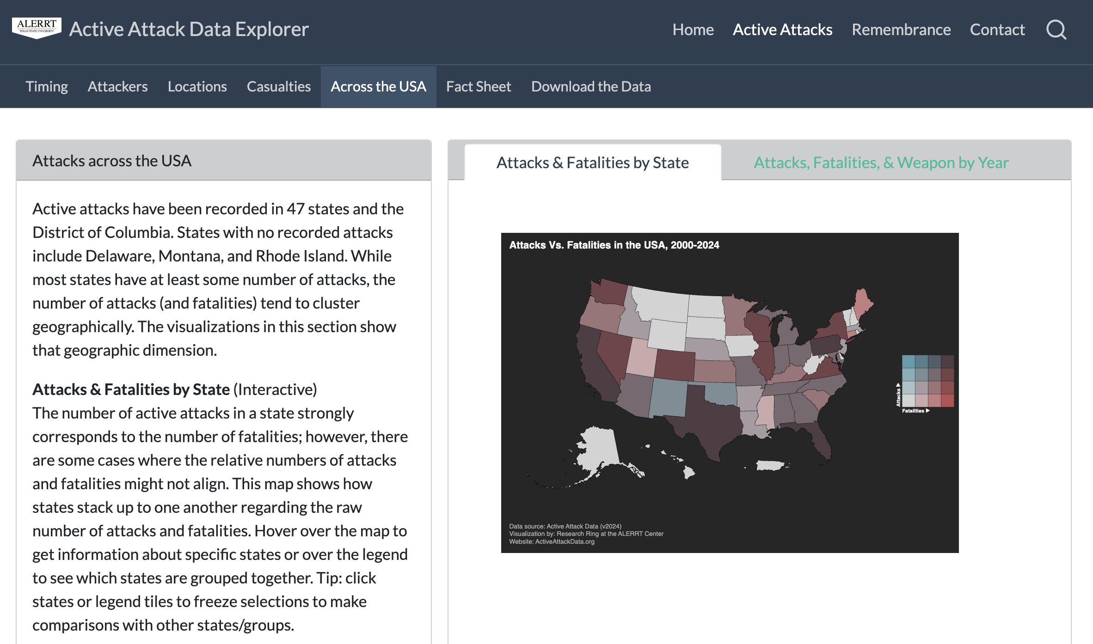Open the Fact Sheet section

479,86
